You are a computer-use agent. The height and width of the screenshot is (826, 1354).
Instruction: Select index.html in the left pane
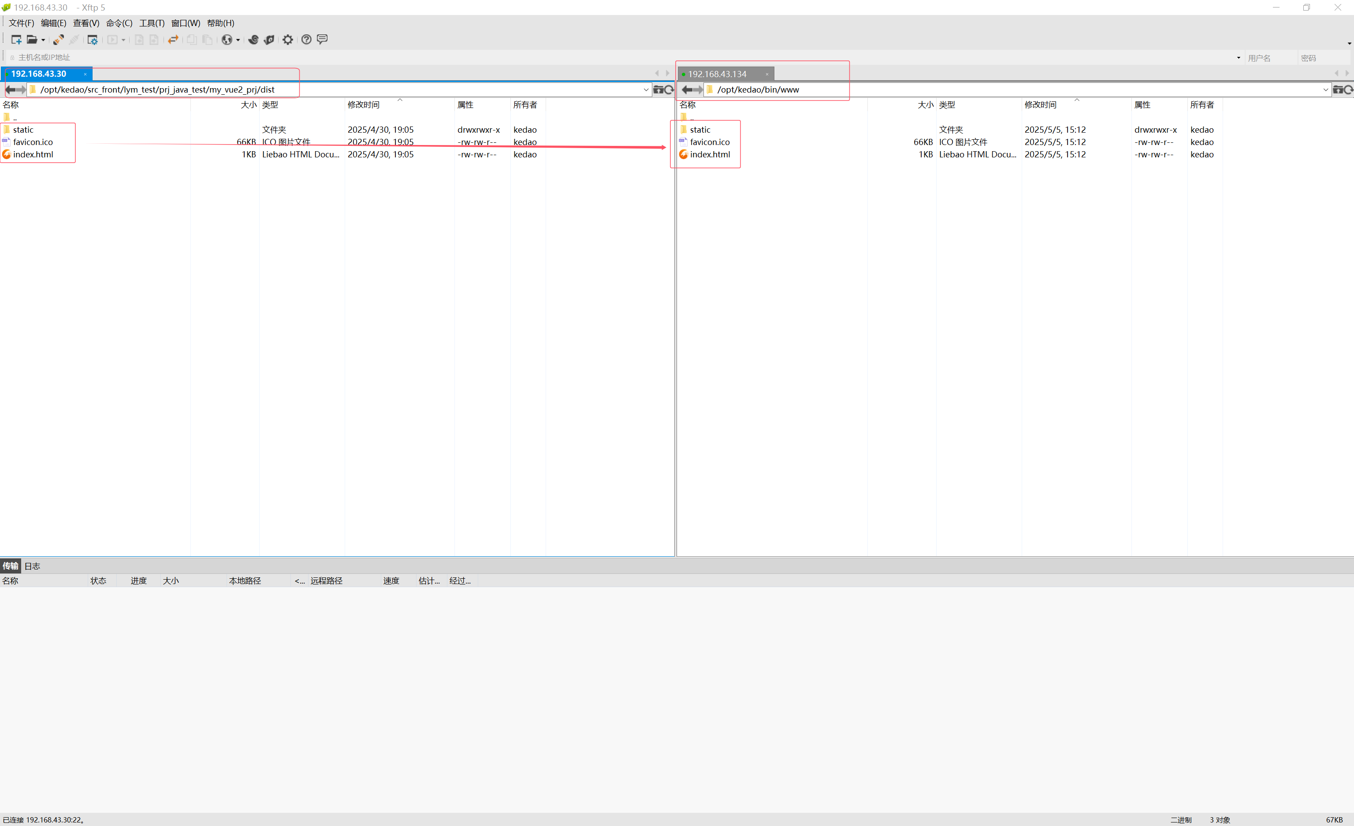[33, 154]
